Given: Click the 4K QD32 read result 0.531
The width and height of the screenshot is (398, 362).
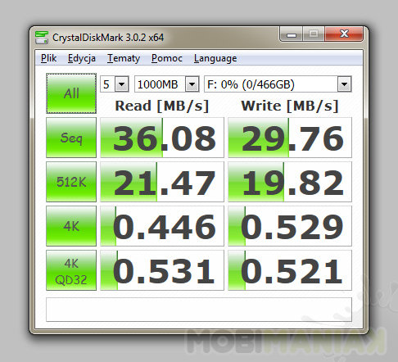Looking at the screenshot, I should [x=162, y=270].
